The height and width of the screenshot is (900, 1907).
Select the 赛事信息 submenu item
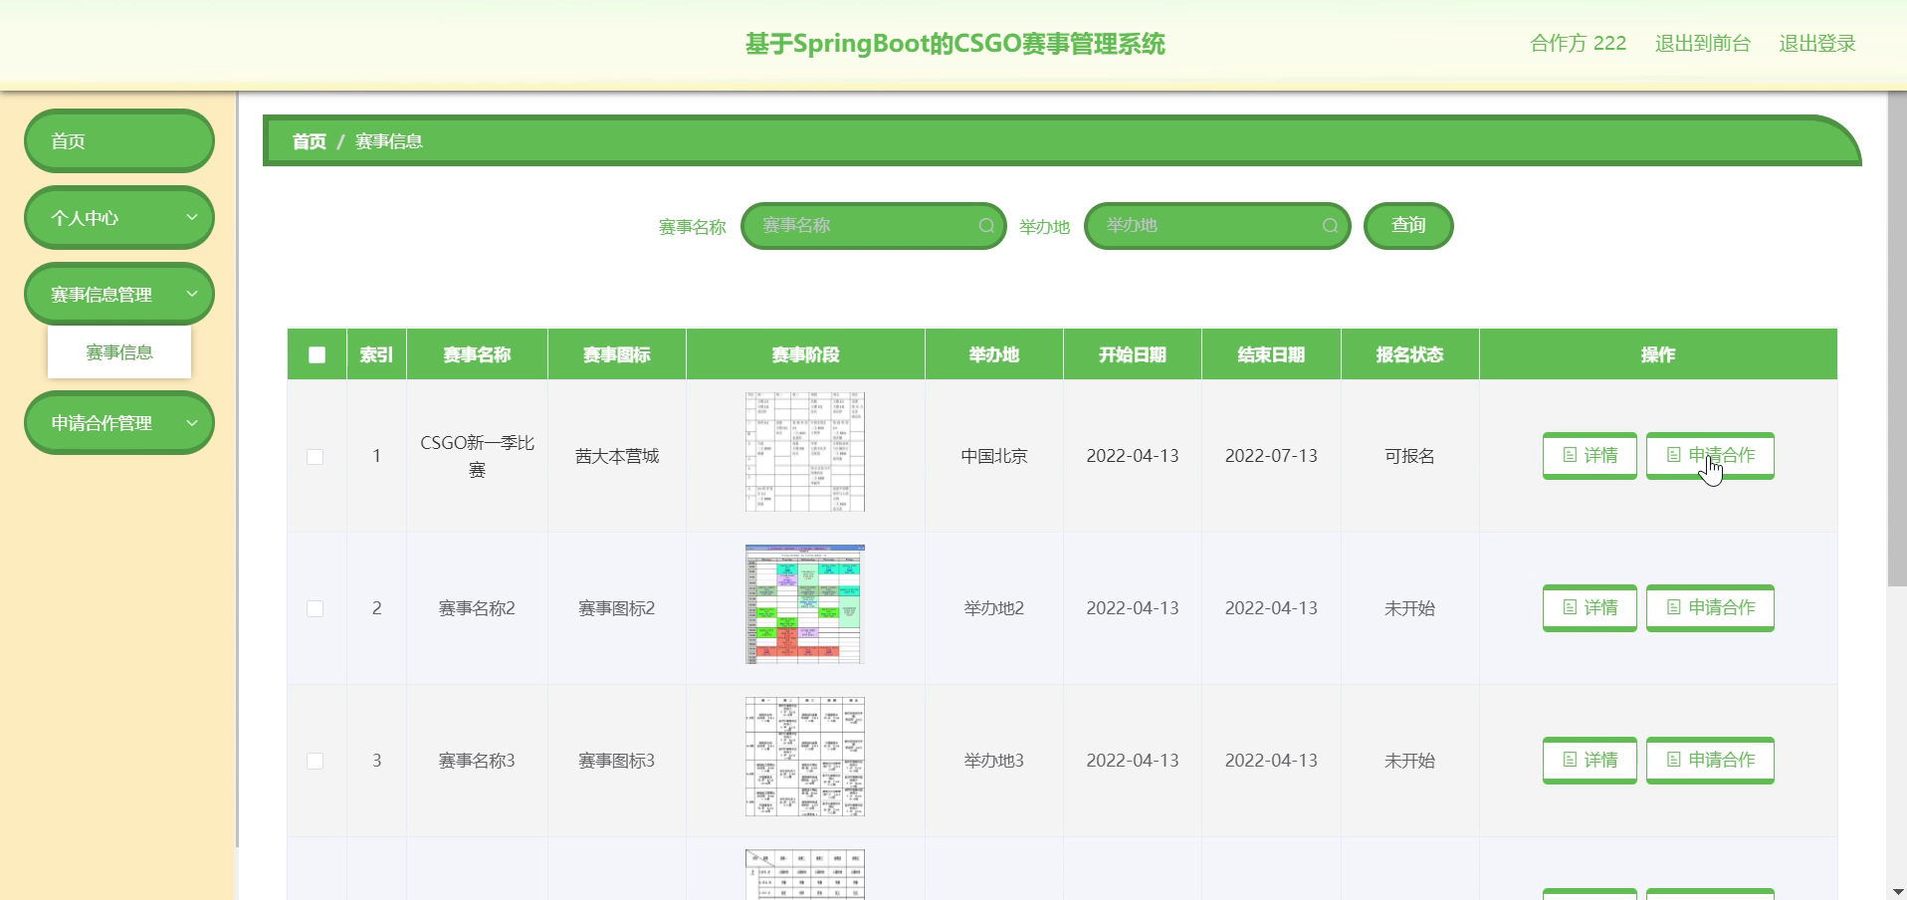119,352
